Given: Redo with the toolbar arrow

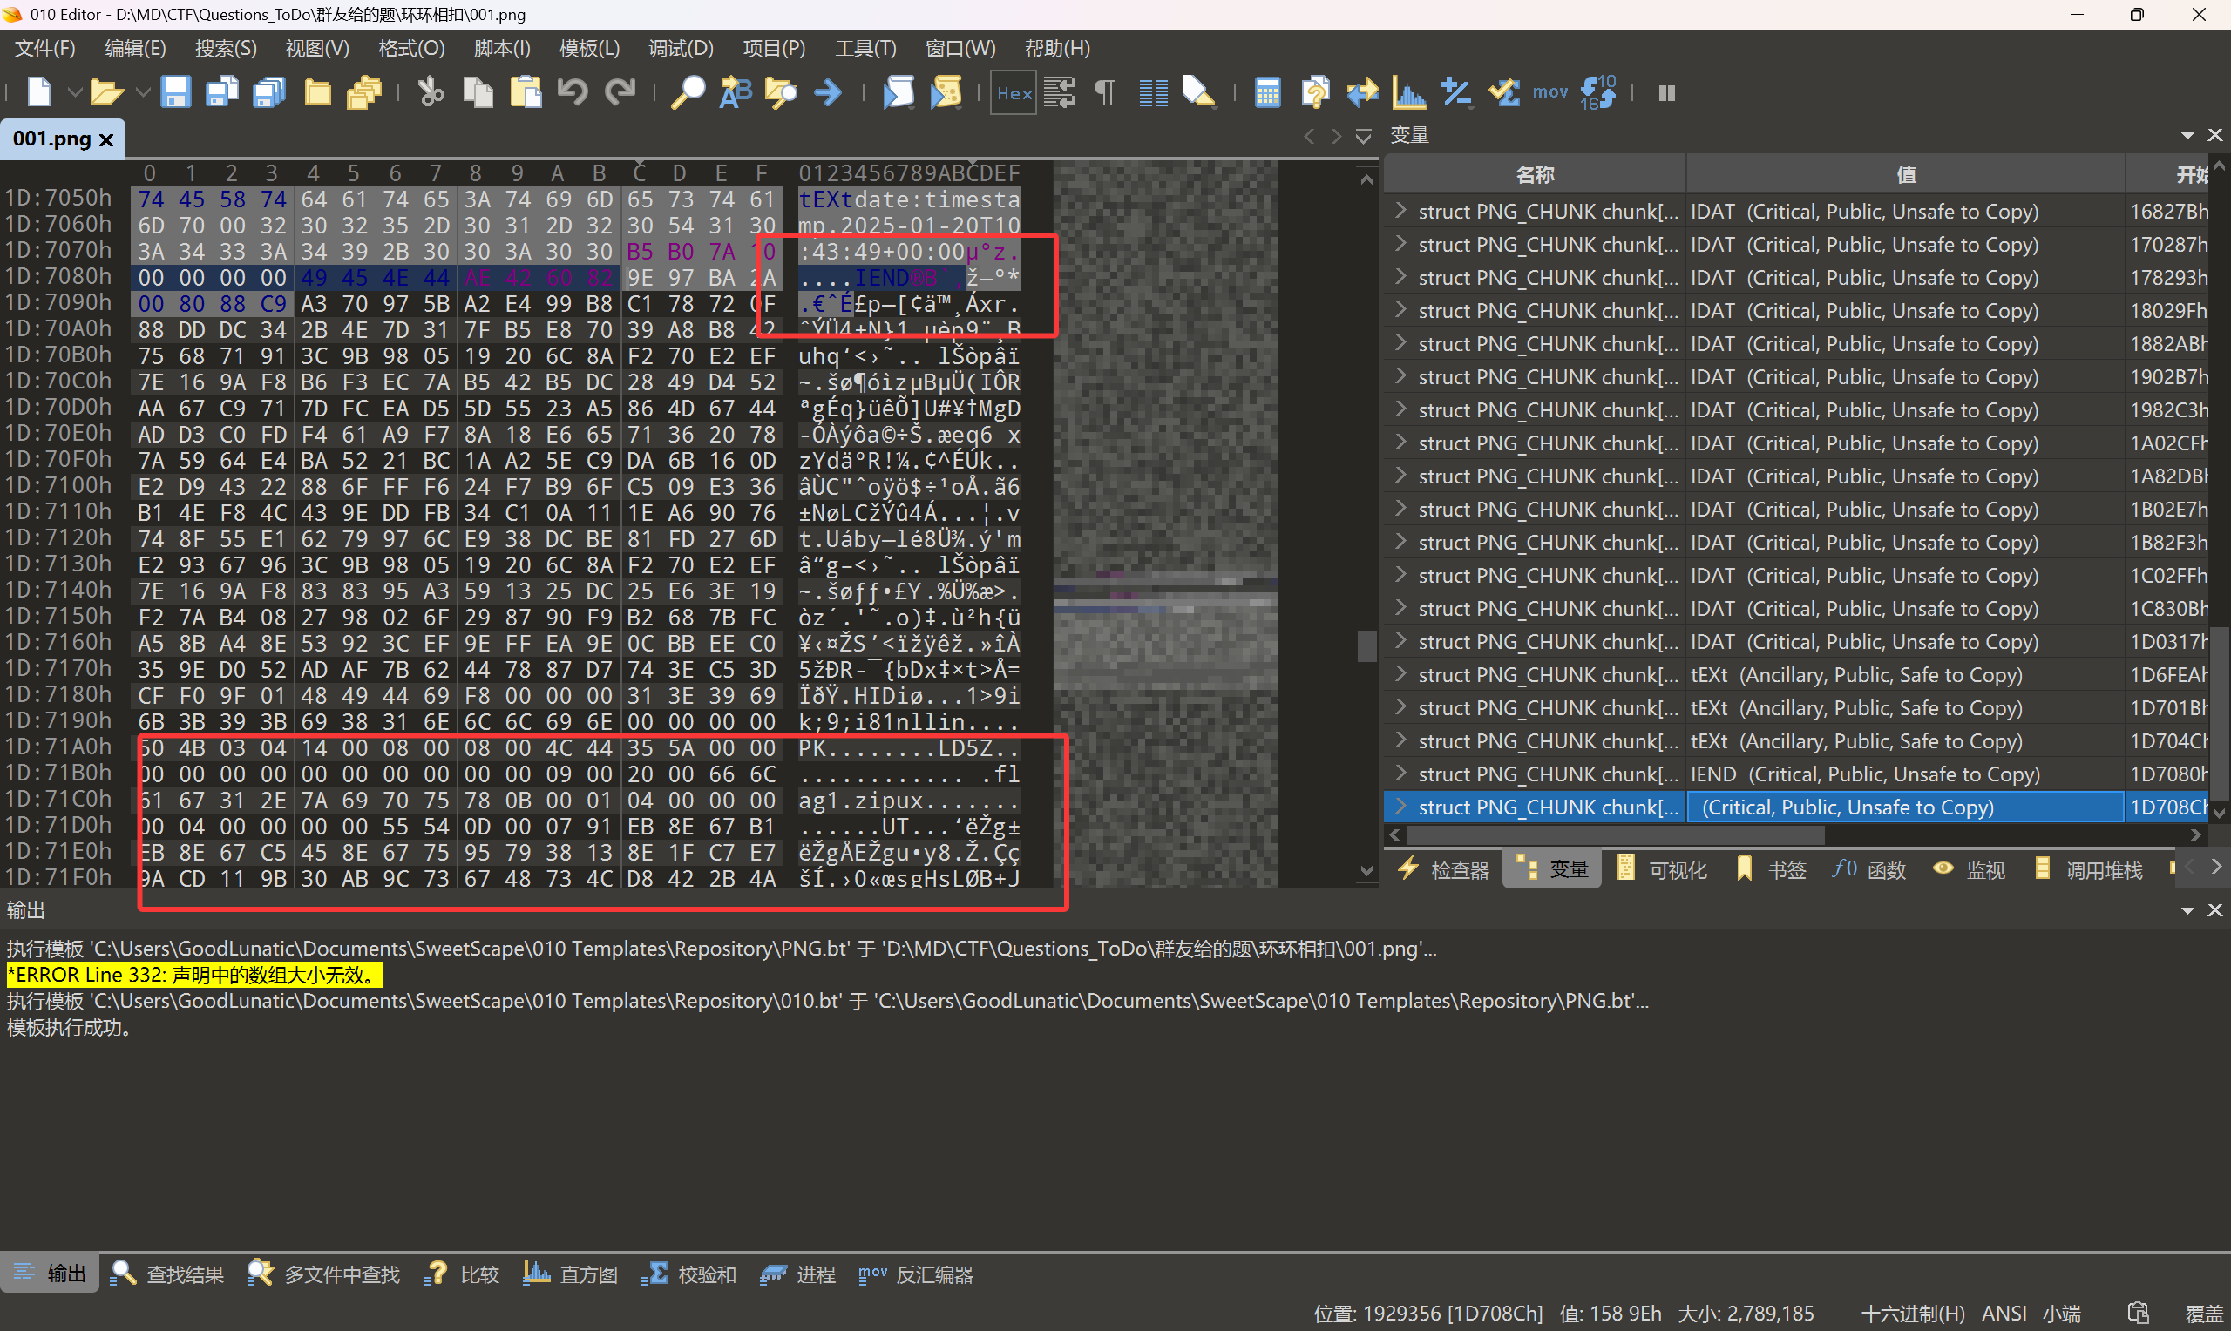Looking at the screenshot, I should point(620,91).
